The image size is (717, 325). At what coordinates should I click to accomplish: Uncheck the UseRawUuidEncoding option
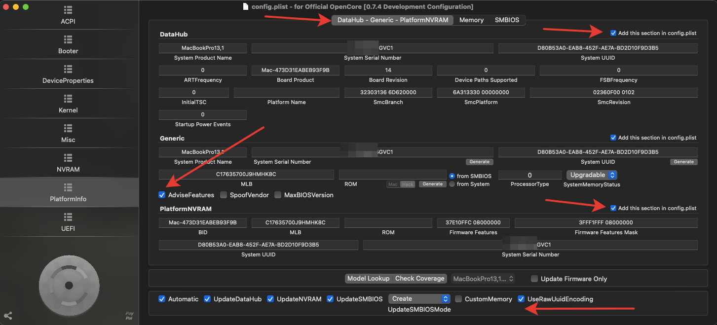522,299
